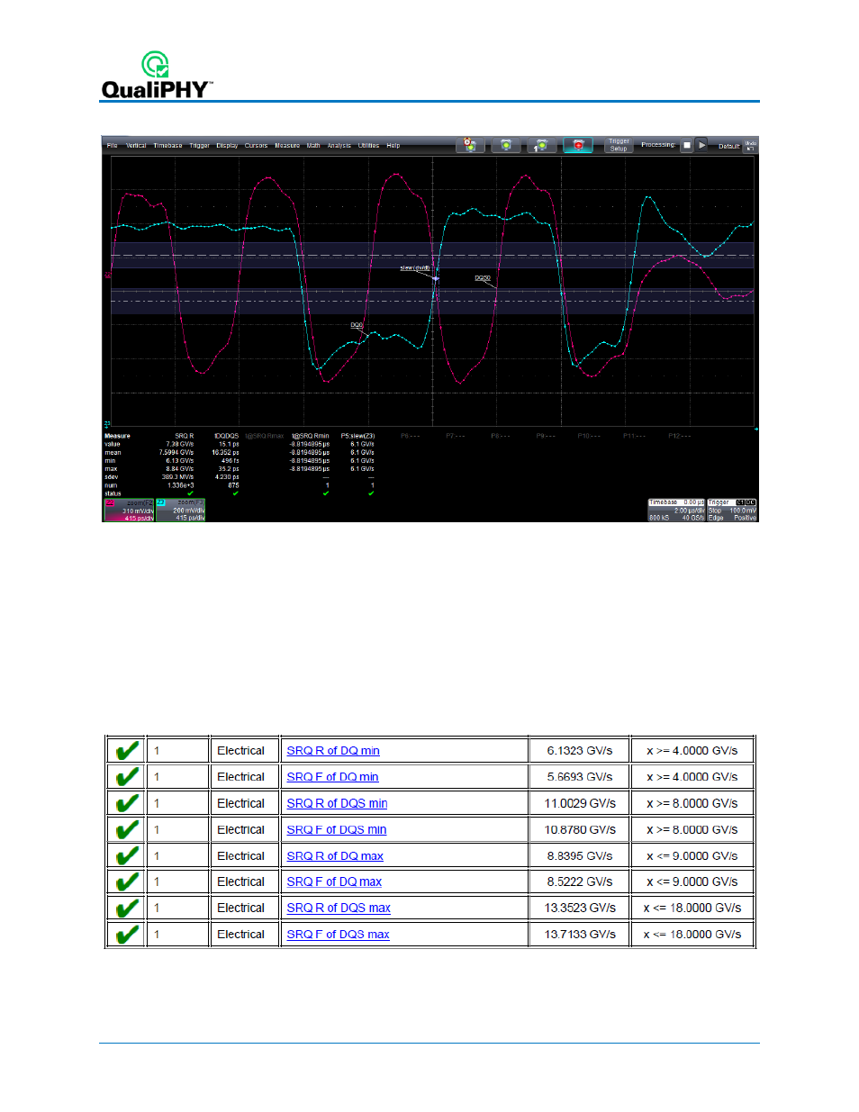Image resolution: width=859 pixels, height=1112 pixels.
Task: Click pass checkmark for SRQ F of DQ max
Action: coord(127,881)
